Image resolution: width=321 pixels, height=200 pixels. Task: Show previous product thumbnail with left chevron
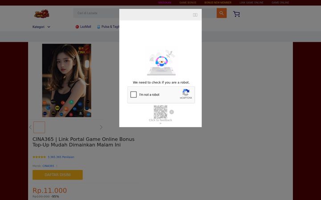pyautogui.click(x=30, y=128)
